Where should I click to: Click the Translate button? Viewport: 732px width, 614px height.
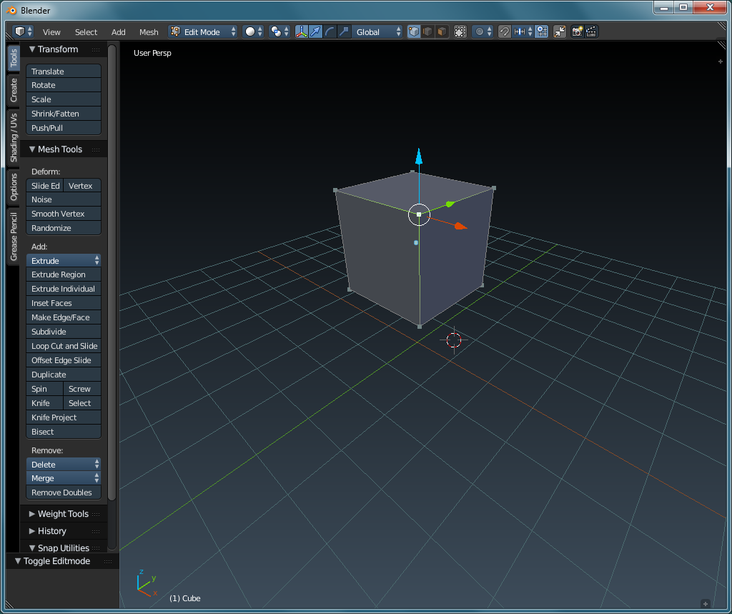tap(64, 71)
